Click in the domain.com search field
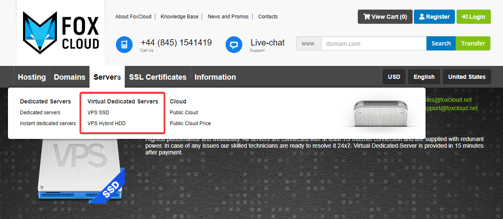The width and height of the screenshot is (503, 219). click(373, 43)
